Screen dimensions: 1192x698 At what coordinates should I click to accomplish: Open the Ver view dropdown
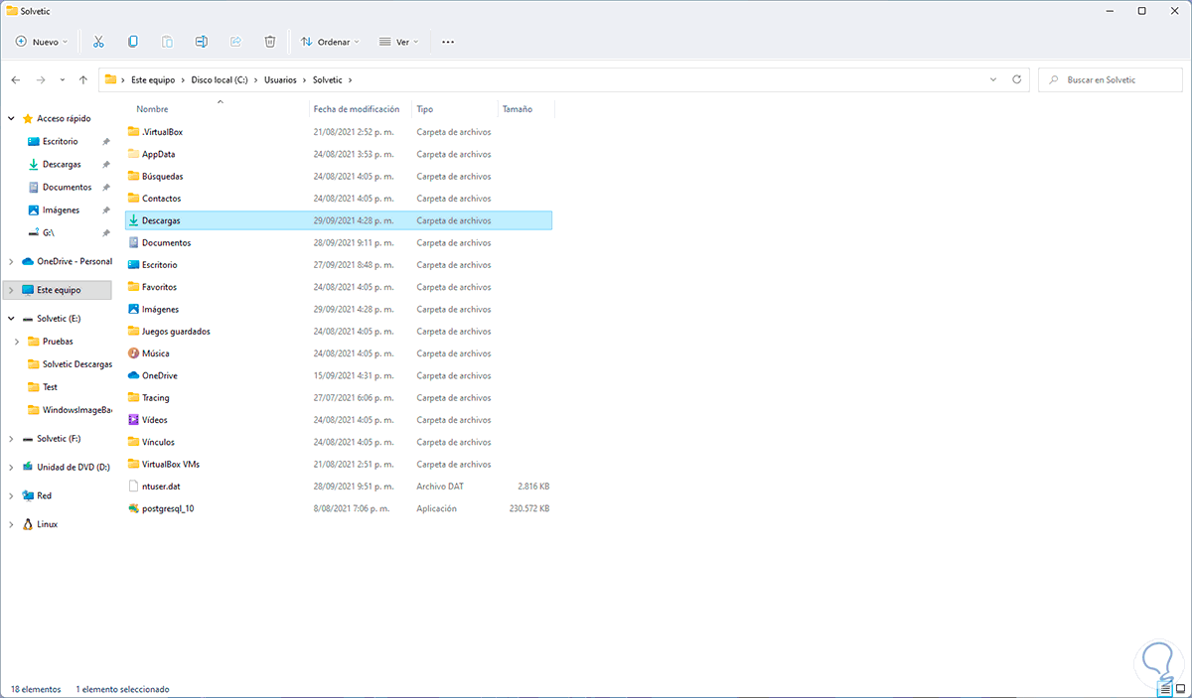(x=398, y=42)
